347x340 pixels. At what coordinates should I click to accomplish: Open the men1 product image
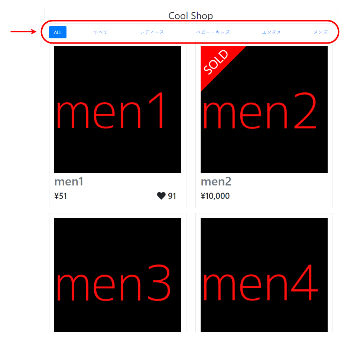[117, 109]
